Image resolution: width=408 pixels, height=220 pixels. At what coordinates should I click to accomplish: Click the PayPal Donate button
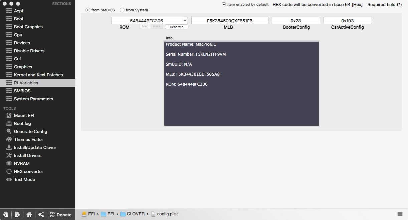[60, 215]
